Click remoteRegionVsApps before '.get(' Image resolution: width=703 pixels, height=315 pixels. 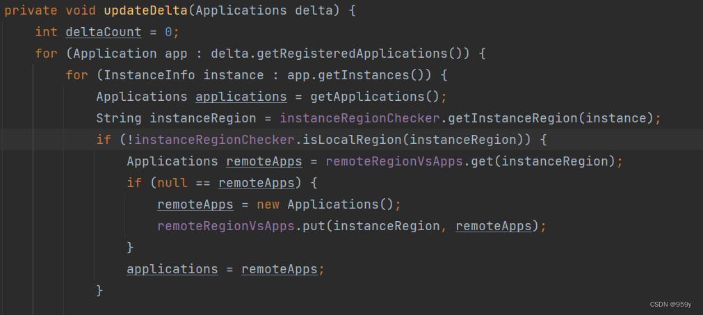(x=394, y=161)
